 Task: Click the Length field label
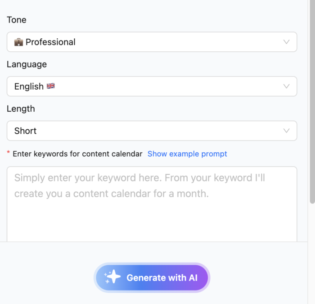[21, 109]
